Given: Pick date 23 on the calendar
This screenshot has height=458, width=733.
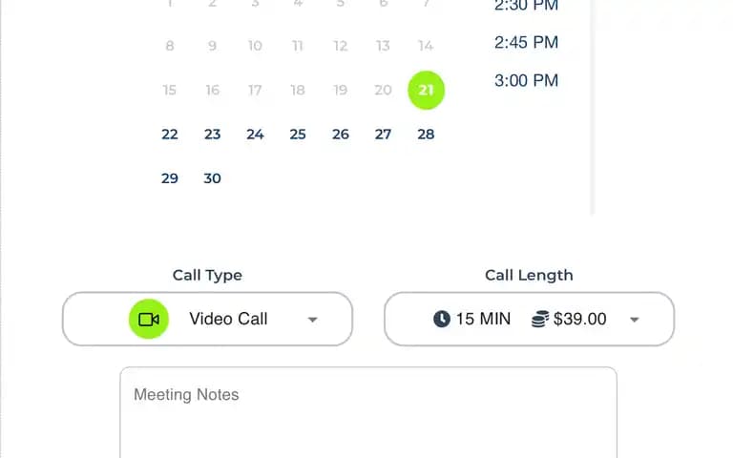Looking at the screenshot, I should (x=212, y=135).
